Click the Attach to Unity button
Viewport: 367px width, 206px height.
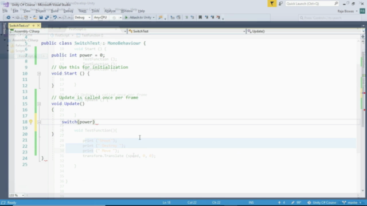click(138, 18)
